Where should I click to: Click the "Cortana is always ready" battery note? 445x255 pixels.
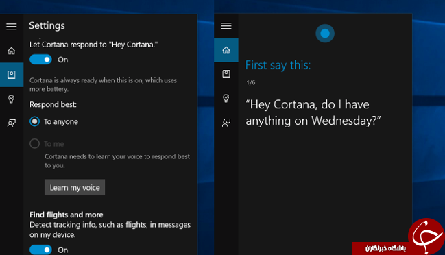click(103, 84)
